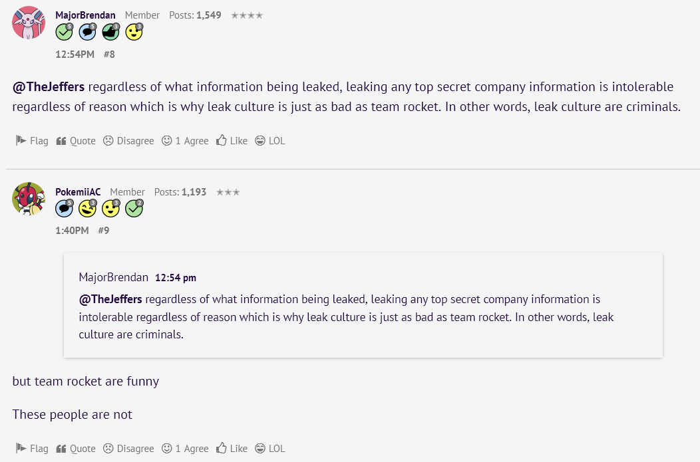Jump to quoted post via 12:54 pm timestamp
The height and width of the screenshot is (462, 700).
176,278
